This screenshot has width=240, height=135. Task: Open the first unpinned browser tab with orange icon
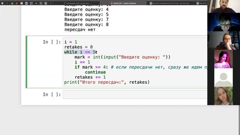pos(76,3)
